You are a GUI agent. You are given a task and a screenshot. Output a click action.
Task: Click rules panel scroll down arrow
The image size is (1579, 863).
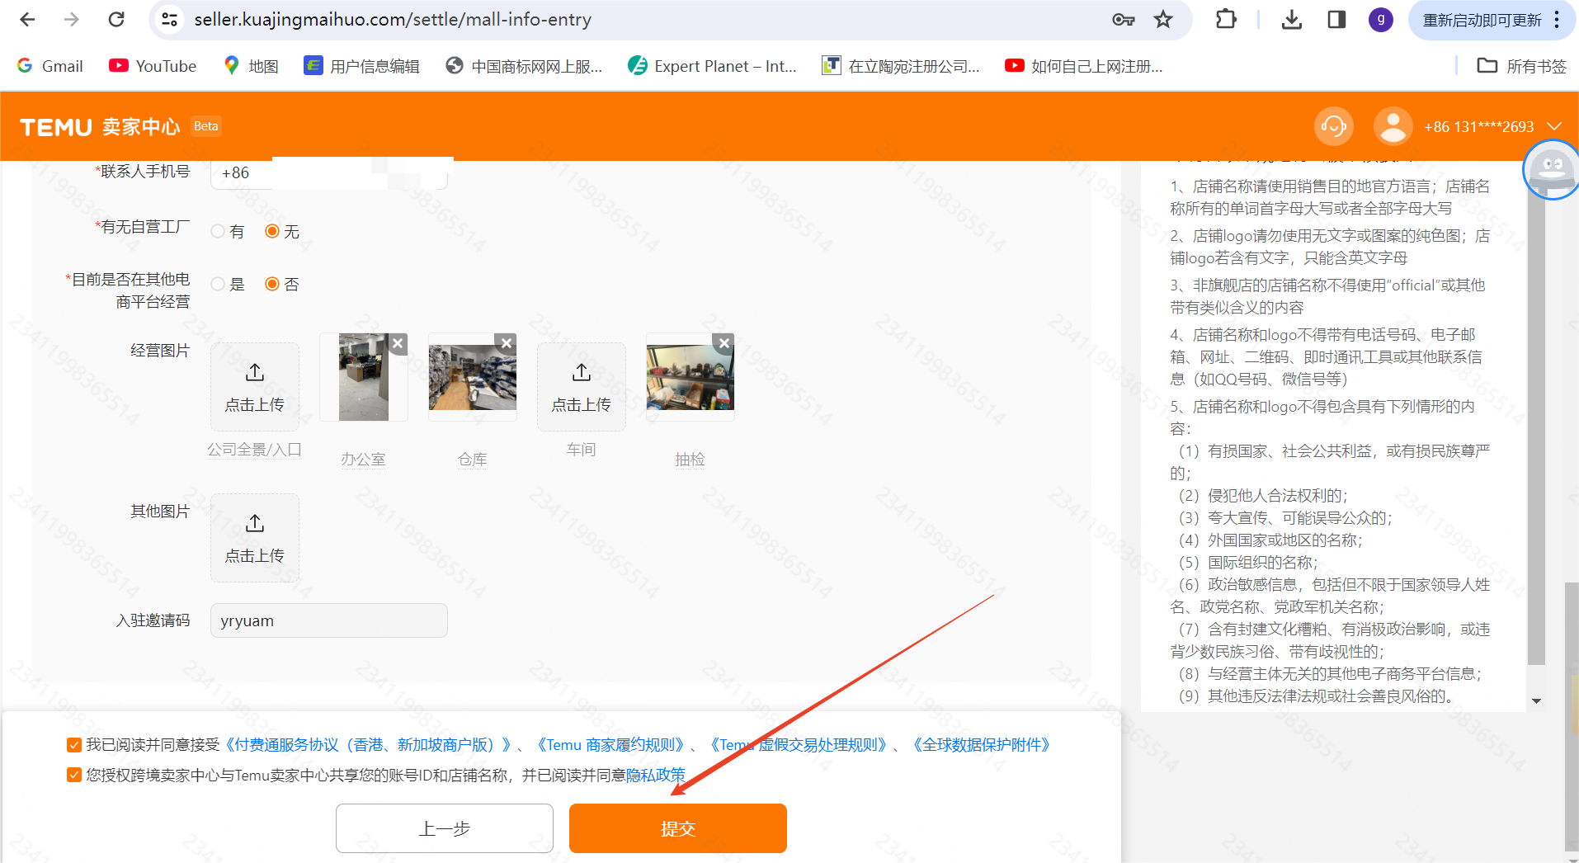pyautogui.click(x=1536, y=701)
